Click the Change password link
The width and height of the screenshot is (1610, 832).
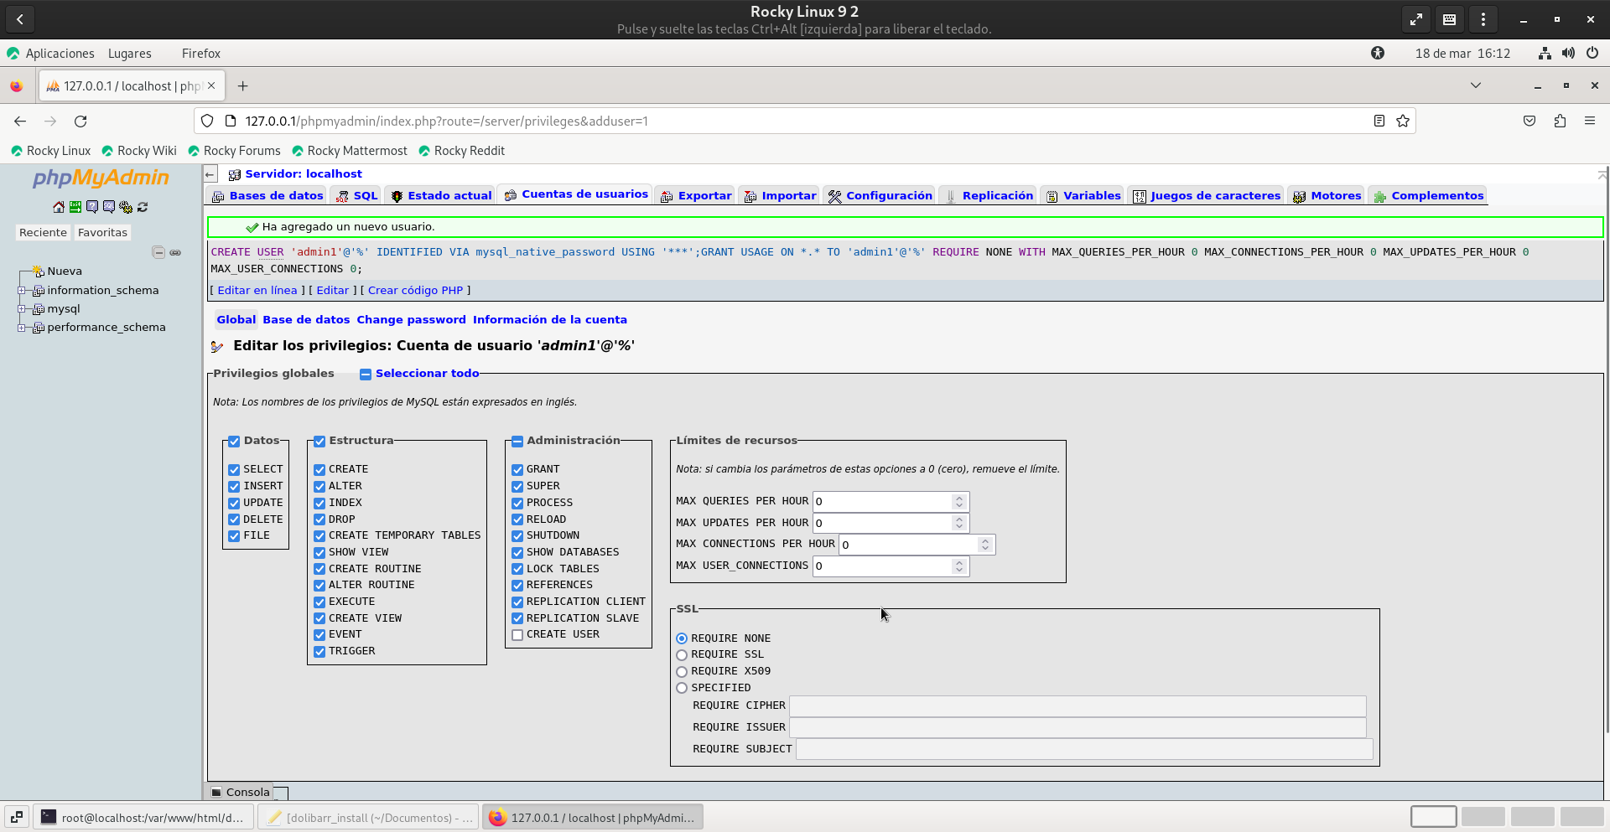tap(411, 320)
